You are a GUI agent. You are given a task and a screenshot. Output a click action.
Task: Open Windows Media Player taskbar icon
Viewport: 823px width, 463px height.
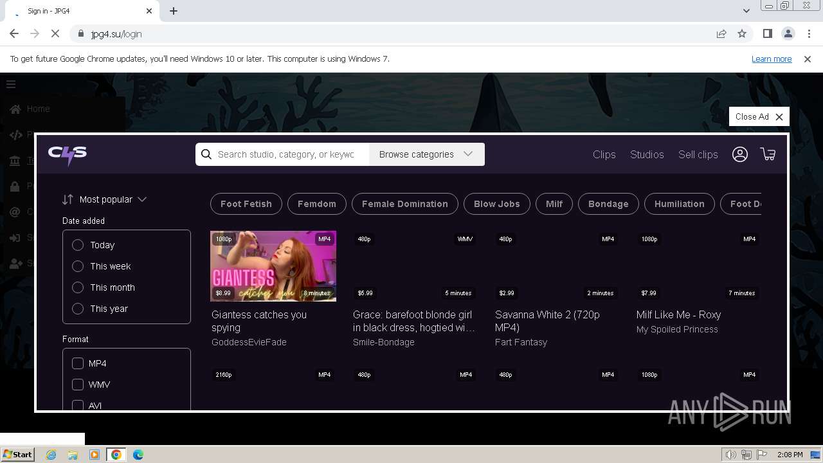click(x=95, y=455)
